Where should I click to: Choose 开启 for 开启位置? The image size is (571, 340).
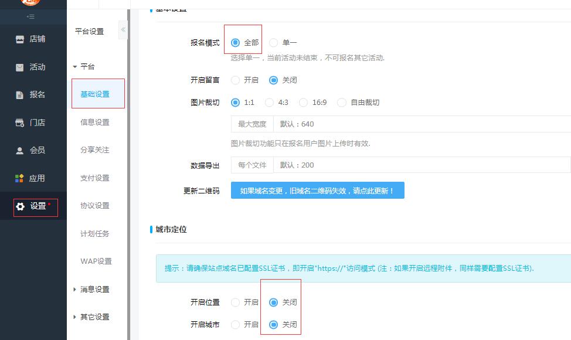click(x=235, y=302)
